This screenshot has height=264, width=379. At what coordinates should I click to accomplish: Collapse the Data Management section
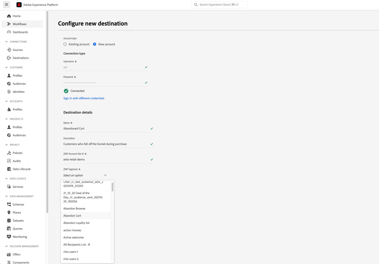coord(6,196)
